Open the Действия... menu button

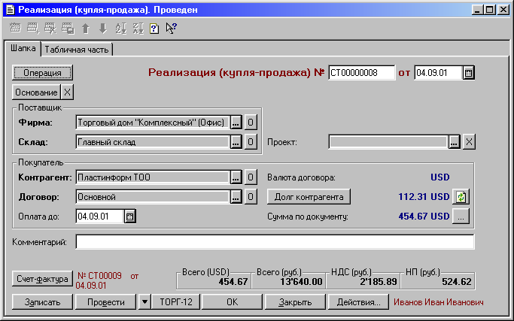tap(358, 301)
